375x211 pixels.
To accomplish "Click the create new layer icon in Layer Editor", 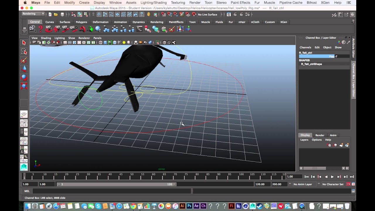I will click(341, 145).
